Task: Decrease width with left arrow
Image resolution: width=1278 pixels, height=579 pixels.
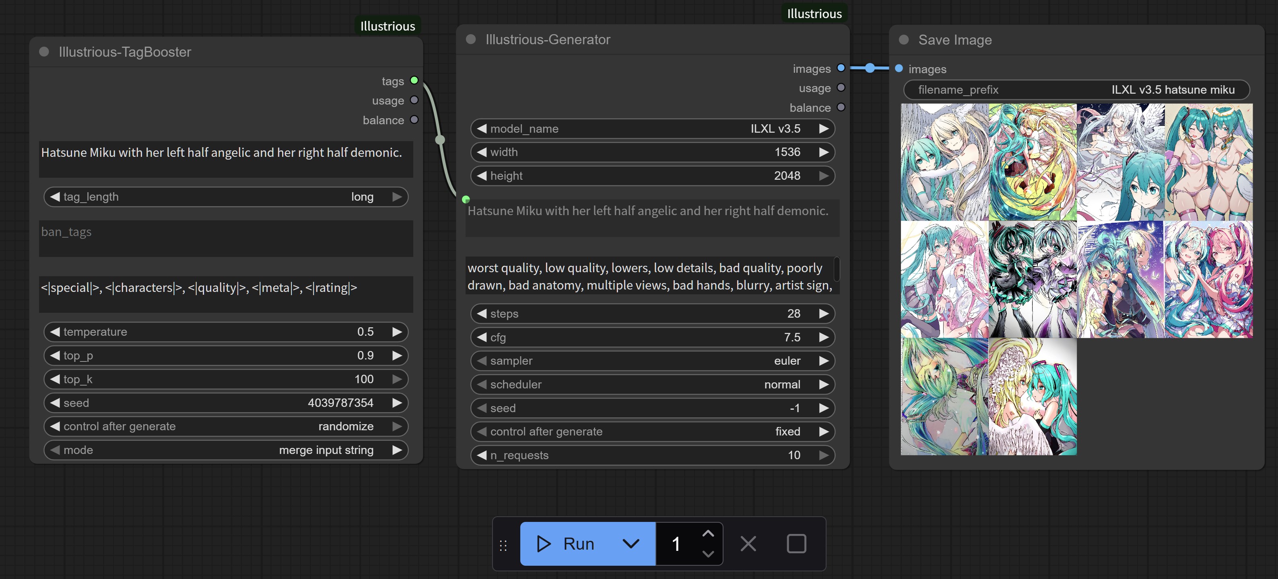Action: (x=481, y=152)
